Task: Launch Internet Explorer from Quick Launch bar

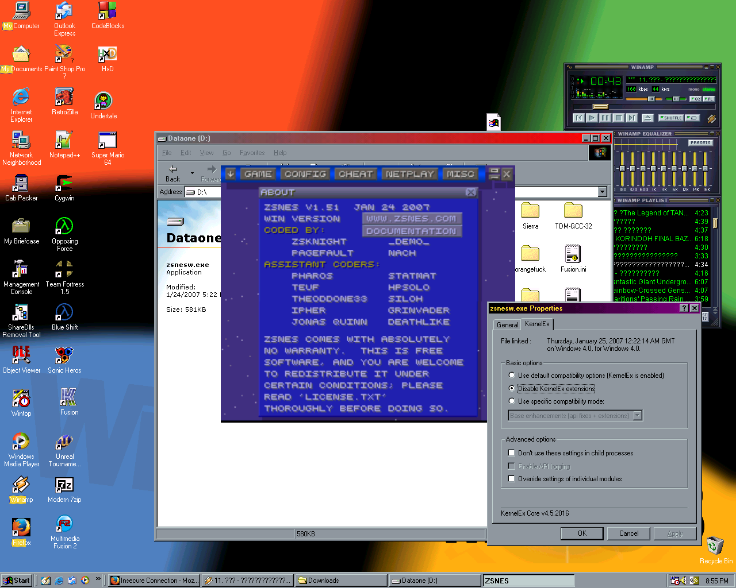Action: [x=59, y=581]
